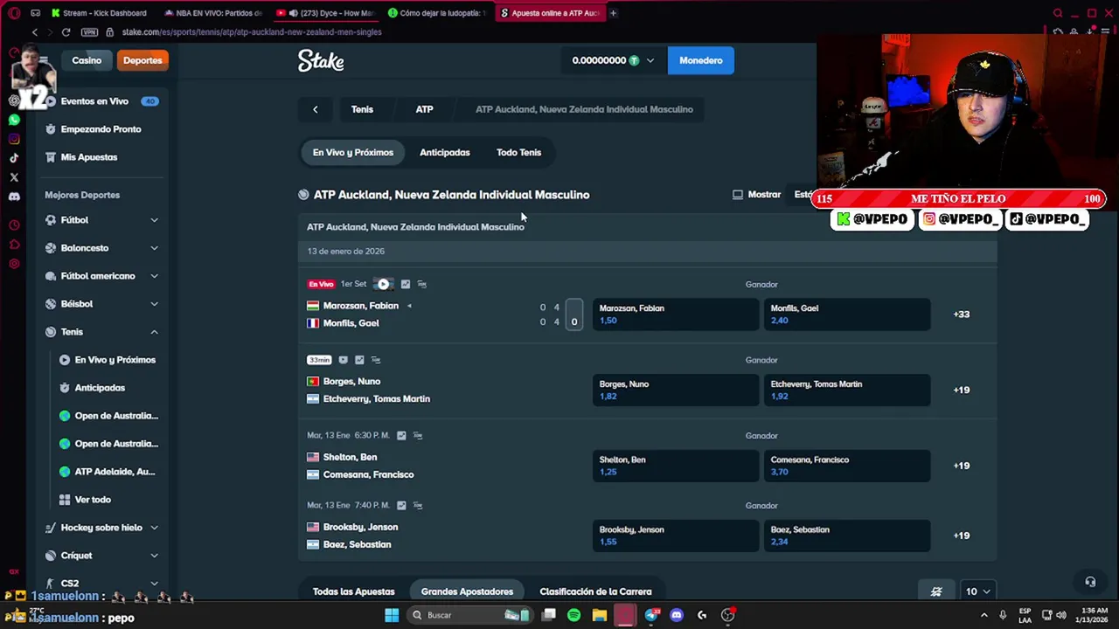Image resolution: width=1119 pixels, height=629 pixels.
Task: Open the Instagram sidebar icon
Action: [x=14, y=139]
